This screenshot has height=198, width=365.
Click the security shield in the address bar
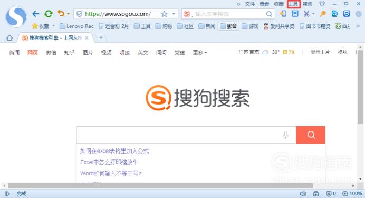point(79,14)
